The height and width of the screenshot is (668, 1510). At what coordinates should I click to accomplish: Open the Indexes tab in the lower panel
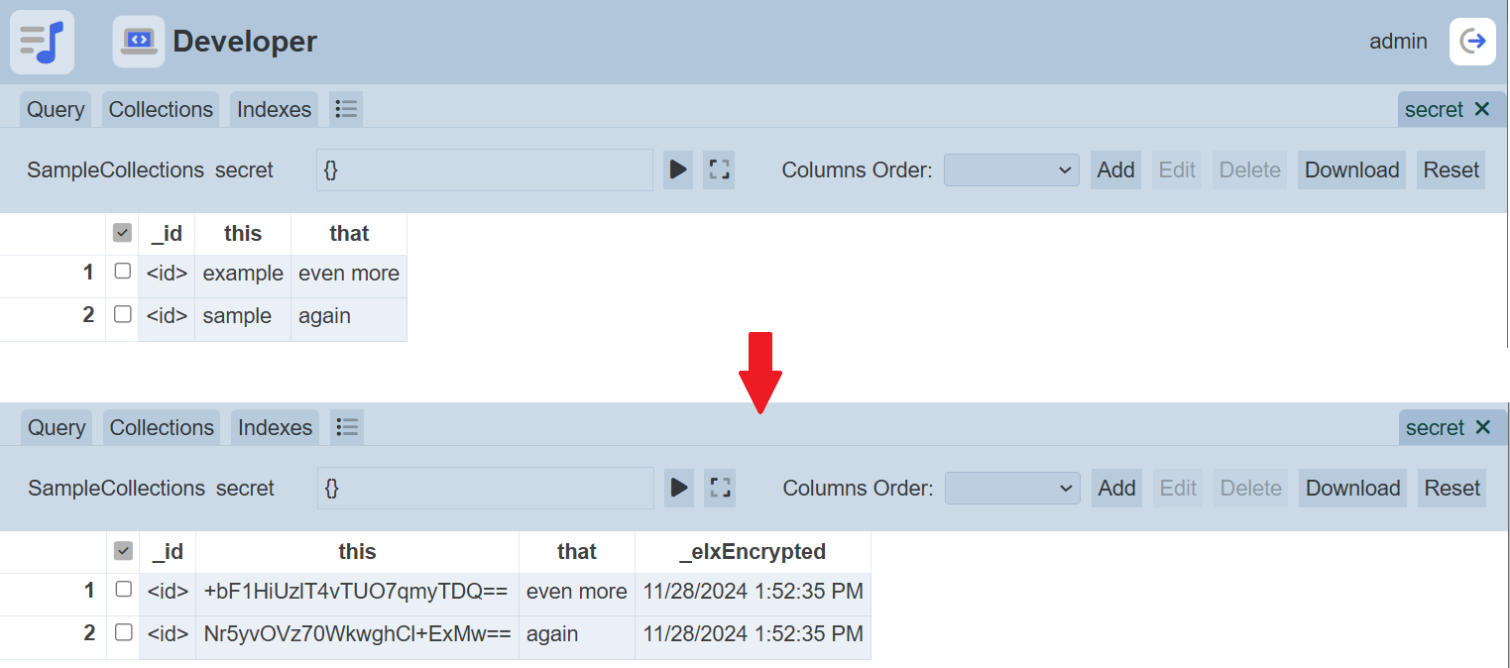point(276,427)
